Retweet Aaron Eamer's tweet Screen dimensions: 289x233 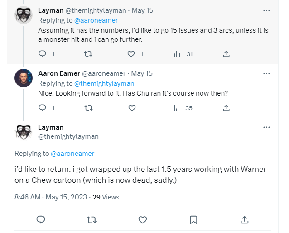pyautogui.click(x=88, y=108)
